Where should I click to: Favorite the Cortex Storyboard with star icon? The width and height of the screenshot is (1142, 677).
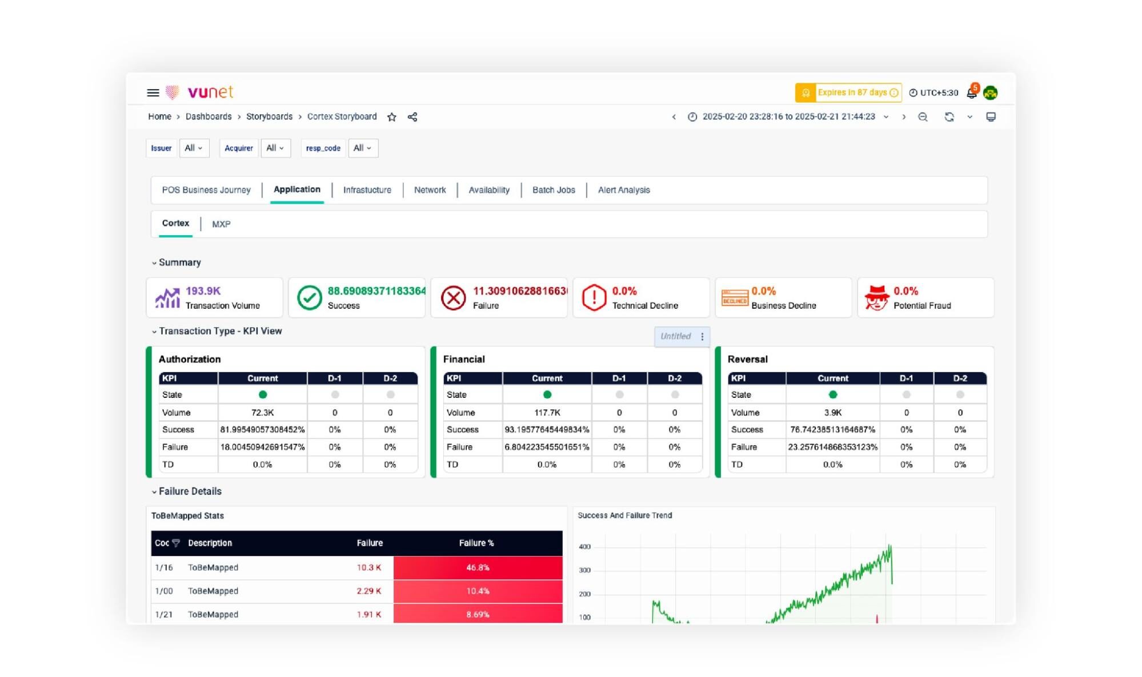coord(391,117)
